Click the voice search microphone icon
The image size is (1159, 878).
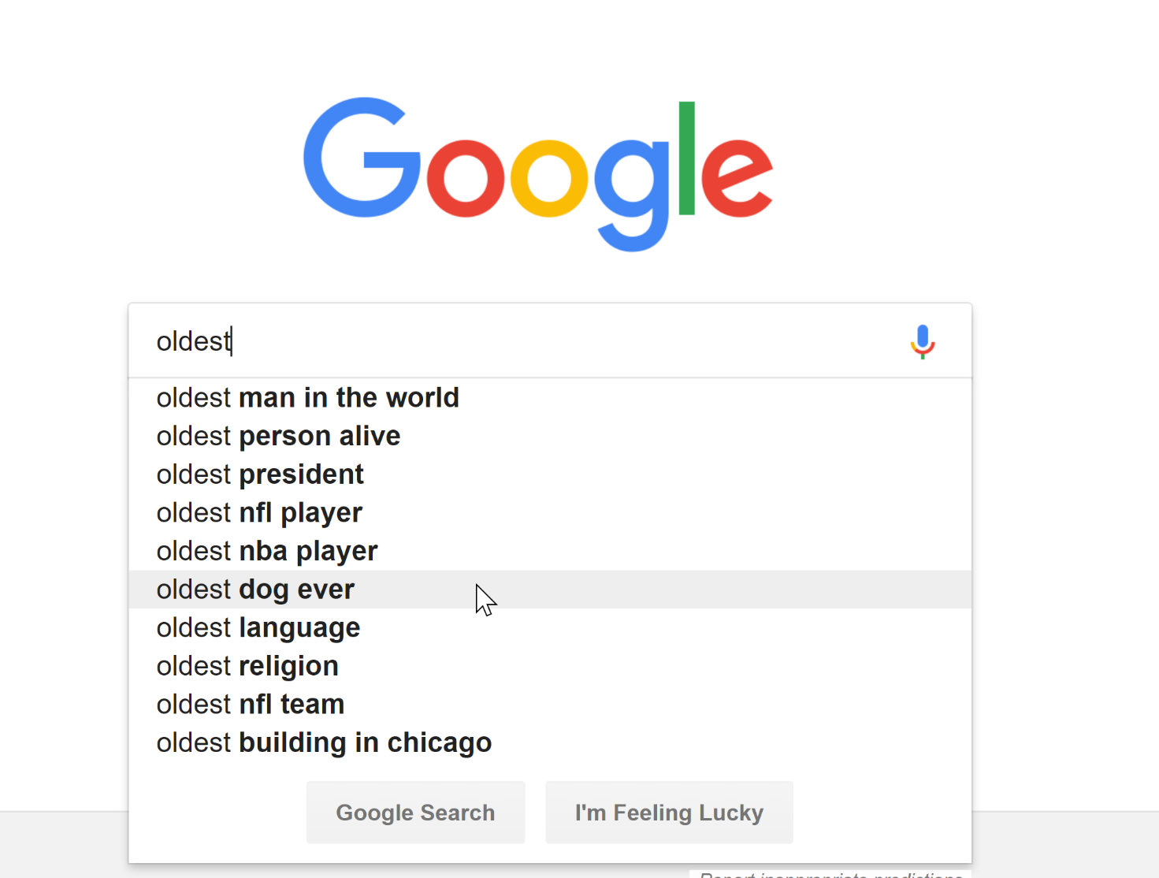[923, 341]
